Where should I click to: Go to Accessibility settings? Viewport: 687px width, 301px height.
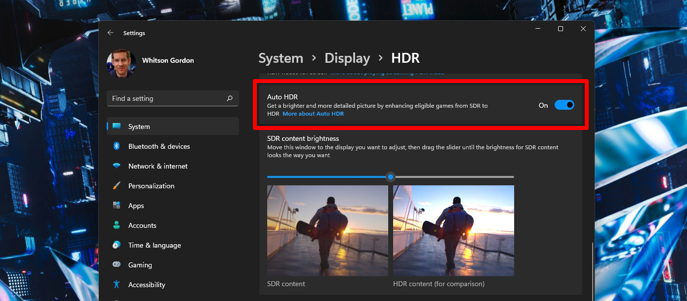(x=173, y=285)
